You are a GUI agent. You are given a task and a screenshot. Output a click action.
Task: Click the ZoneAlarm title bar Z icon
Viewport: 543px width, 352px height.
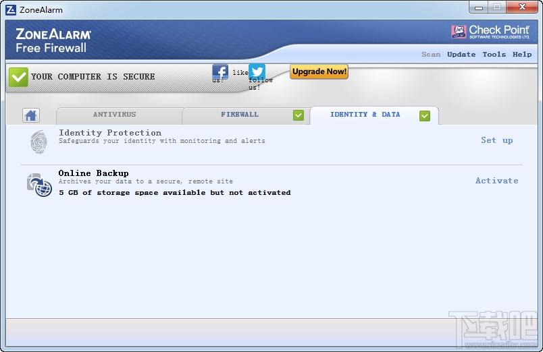(11, 9)
